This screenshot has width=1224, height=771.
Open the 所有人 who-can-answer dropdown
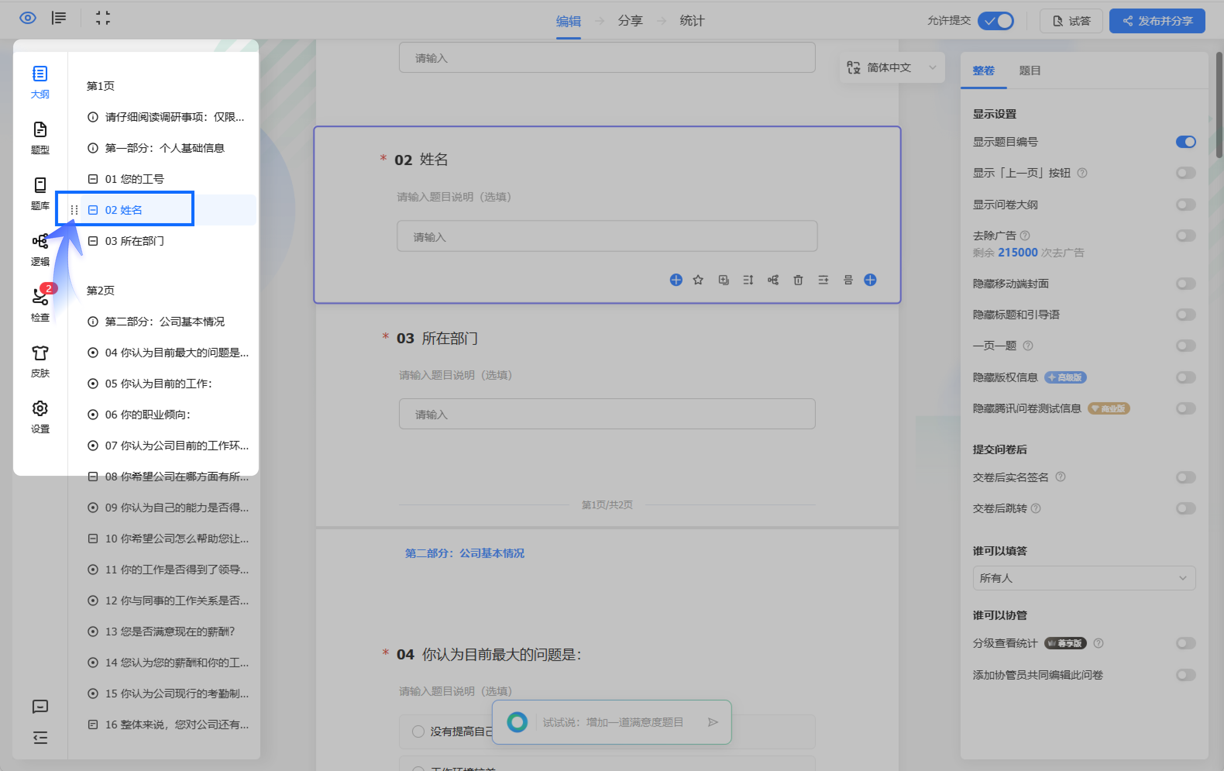pos(1084,578)
